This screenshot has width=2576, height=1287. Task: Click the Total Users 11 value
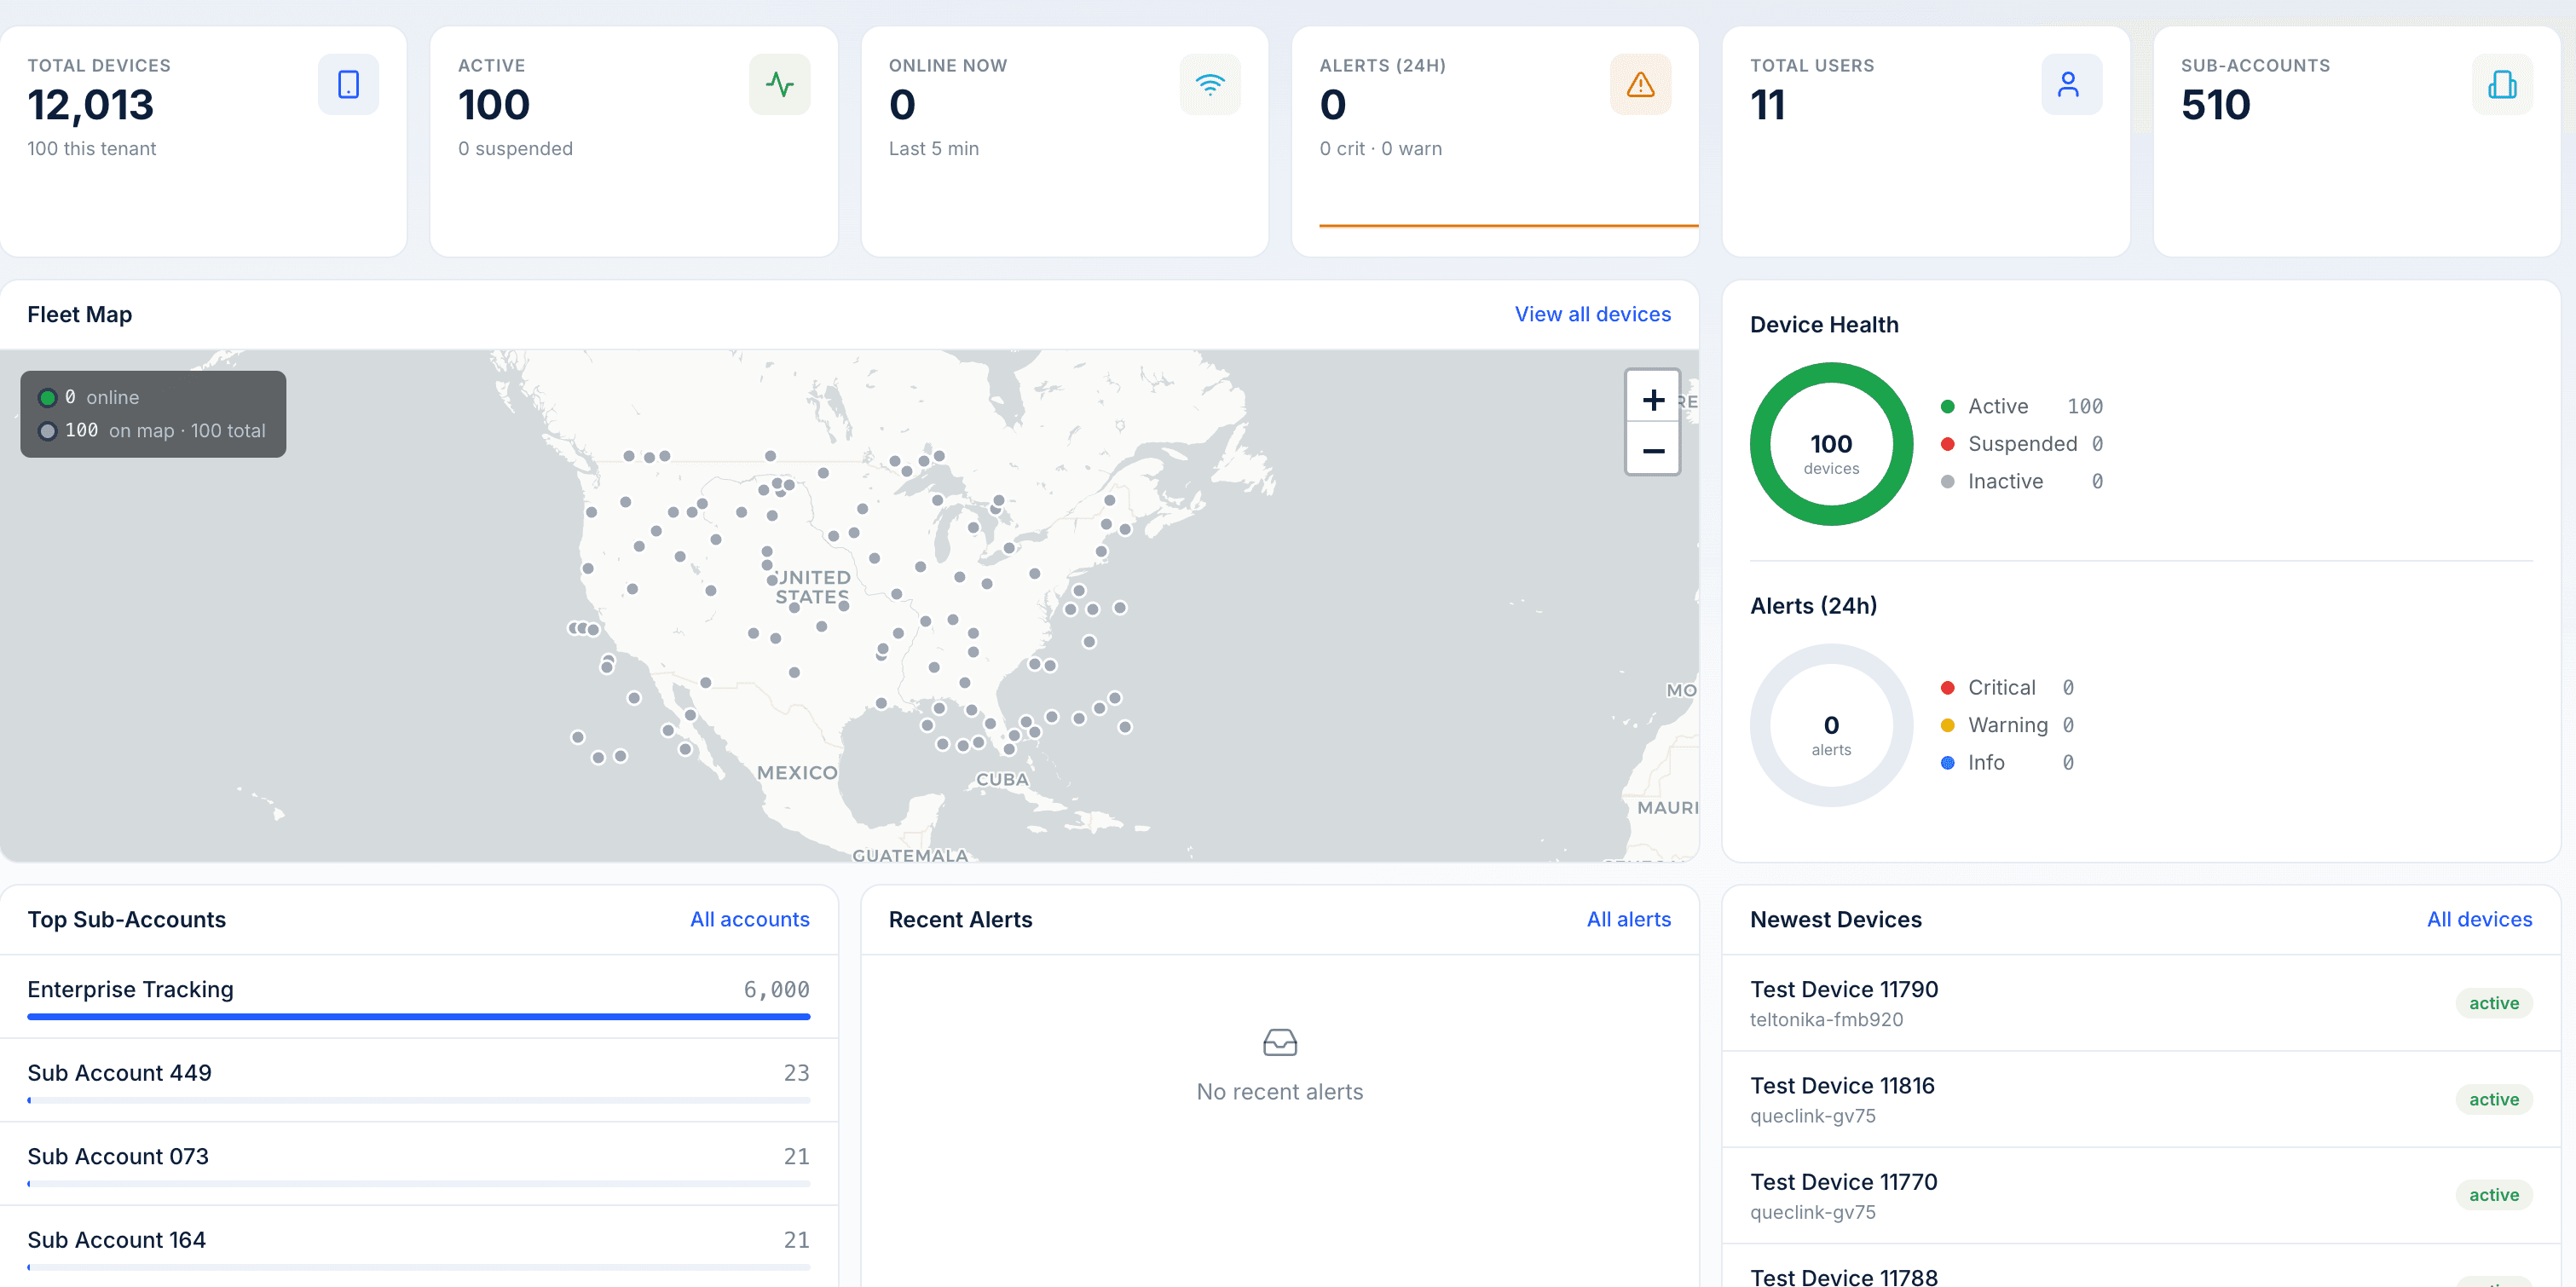[1767, 105]
